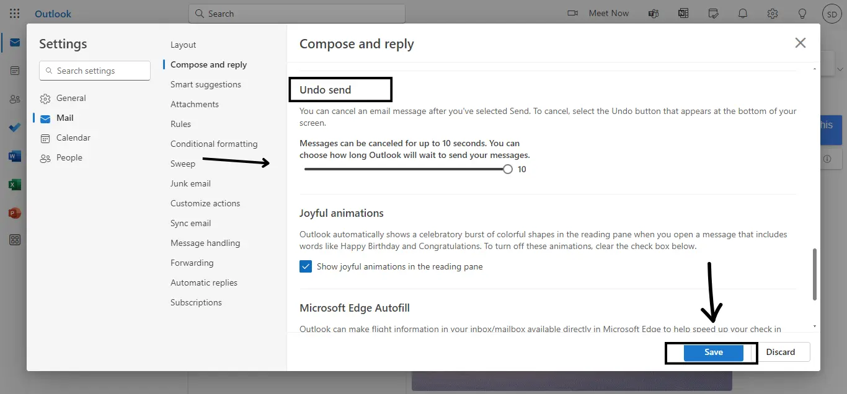Show notifications with the bell icon
The image size is (847, 394).
743,14
